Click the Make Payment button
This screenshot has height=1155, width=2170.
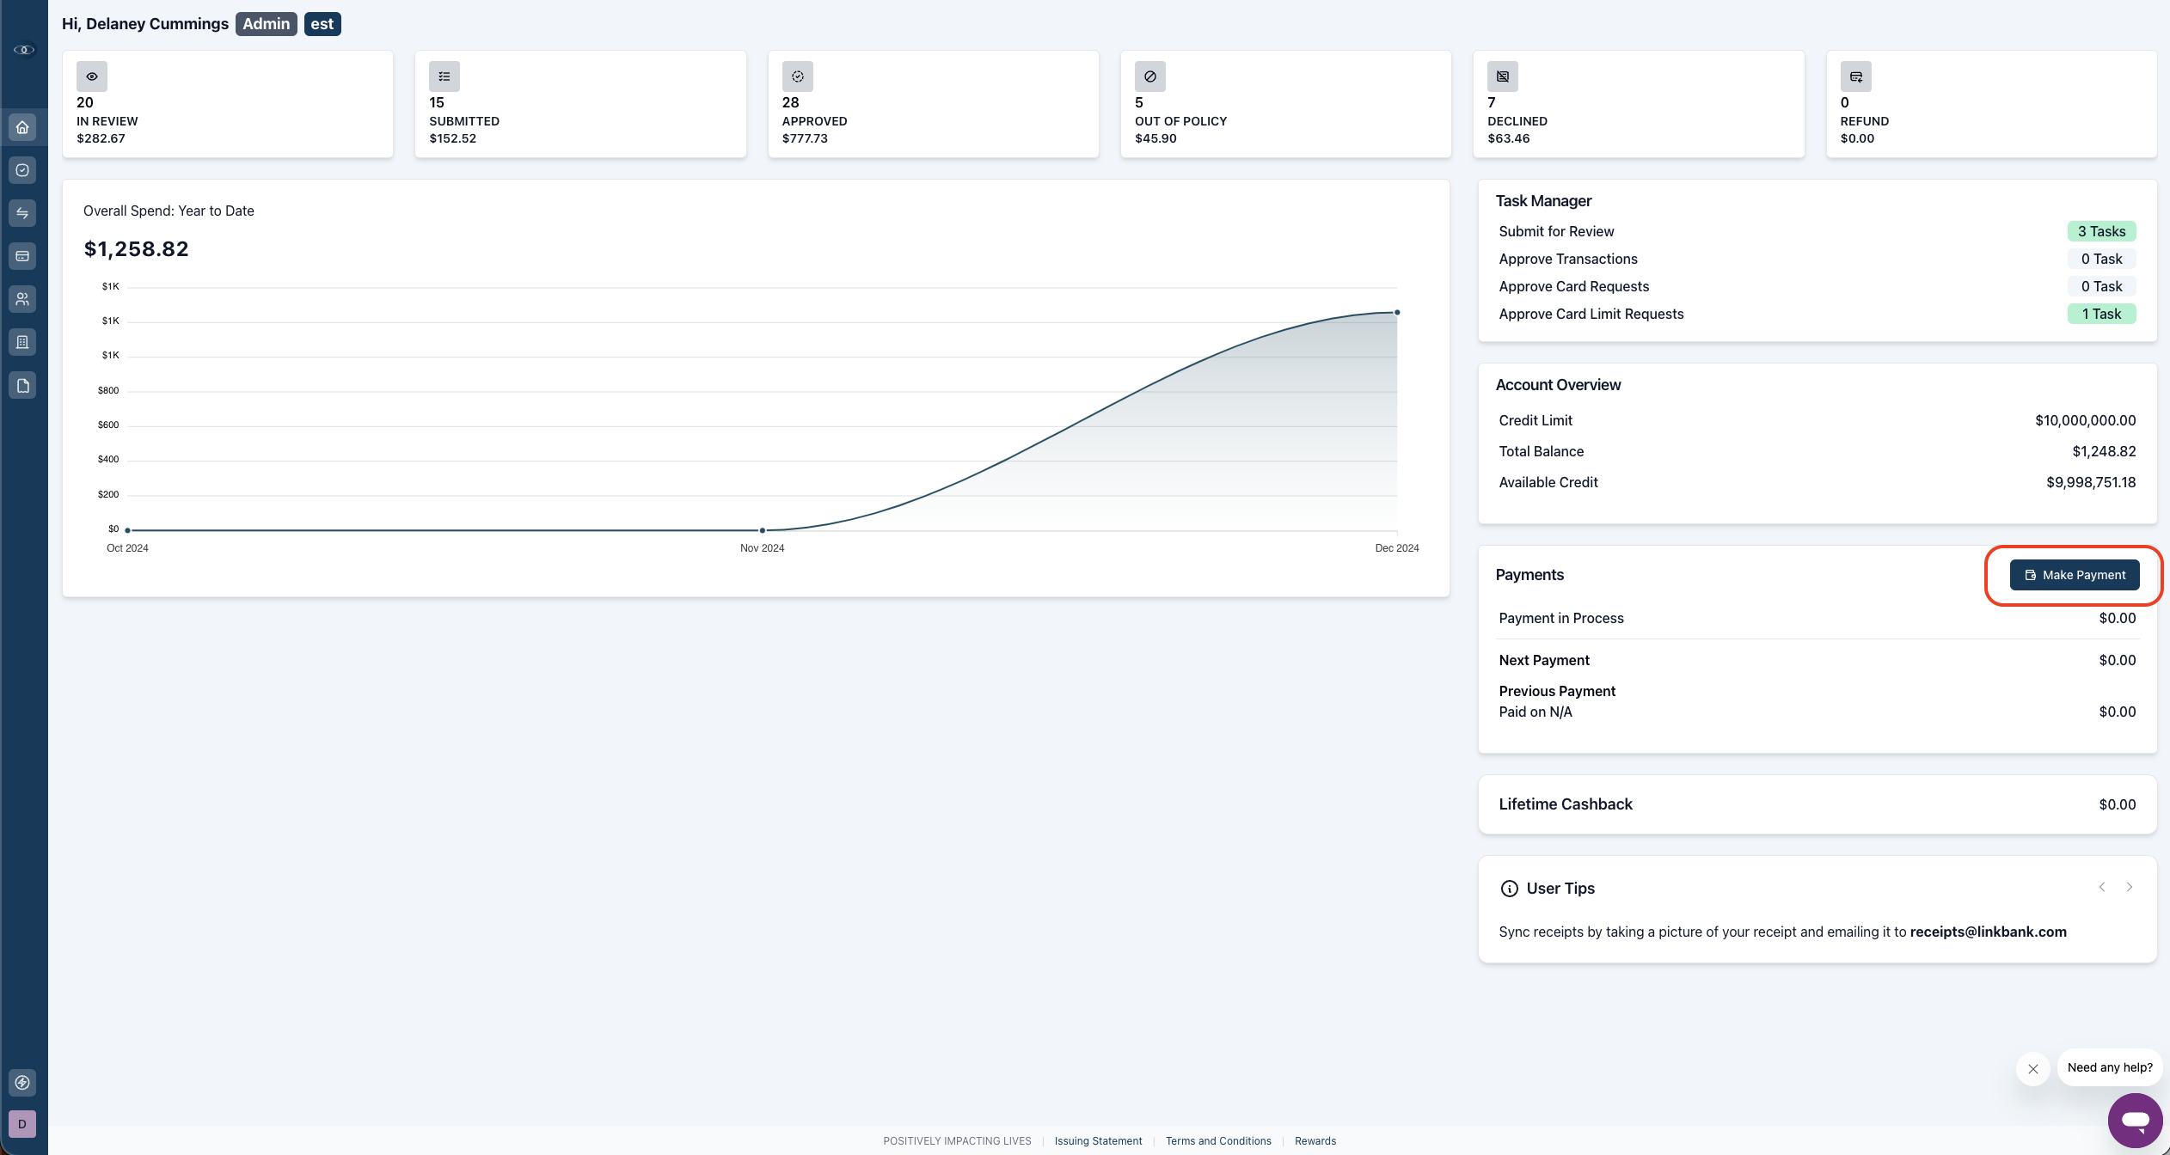pyautogui.click(x=2074, y=575)
